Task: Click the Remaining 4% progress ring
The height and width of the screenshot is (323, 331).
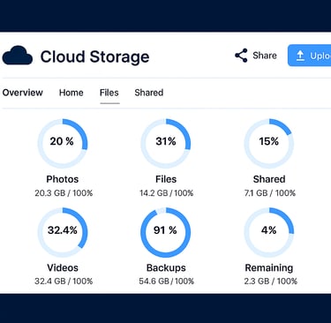Action: [269, 232]
